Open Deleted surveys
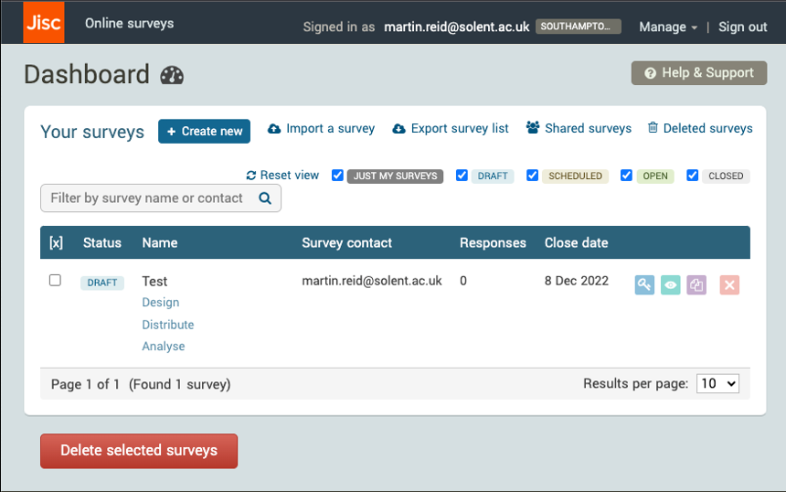 click(x=700, y=128)
